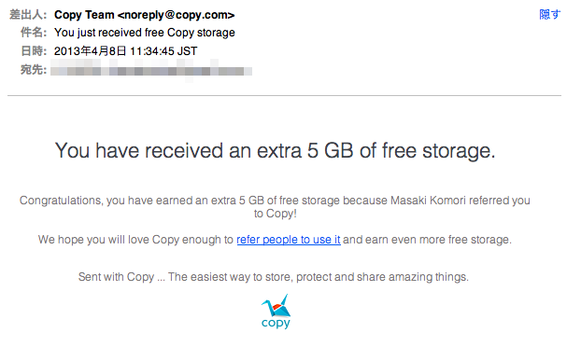Click the 差出人 sender label
Screen dimensions: 567x347
click(28, 15)
